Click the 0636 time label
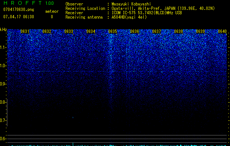 tap(135, 31)
